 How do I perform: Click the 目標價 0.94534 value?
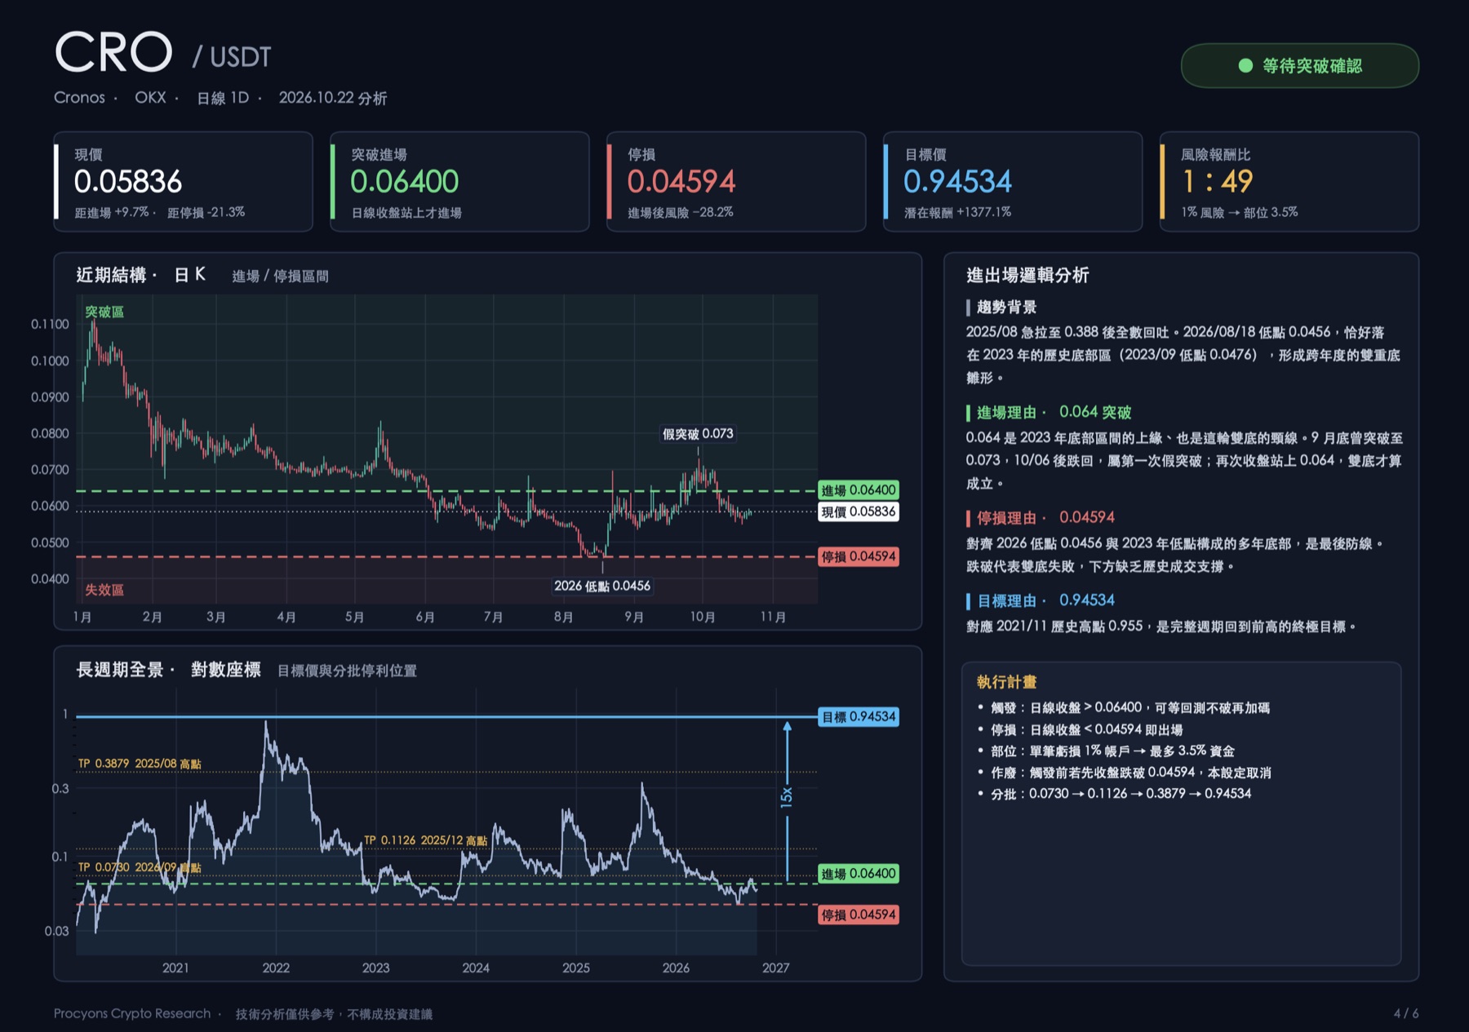click(x=957, y=181)
